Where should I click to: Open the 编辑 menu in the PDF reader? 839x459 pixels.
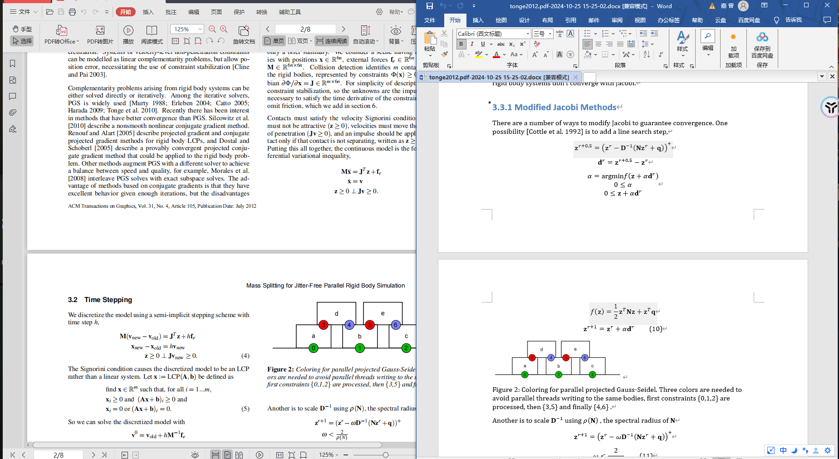pyautogui.click(x=193, y=11)
